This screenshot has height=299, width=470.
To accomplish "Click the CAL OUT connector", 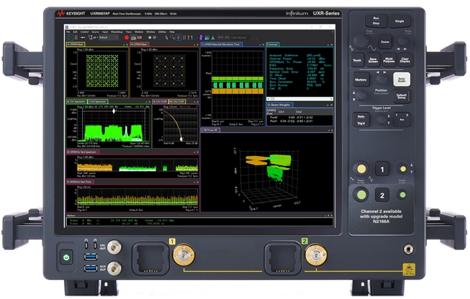I will [114, 247].
